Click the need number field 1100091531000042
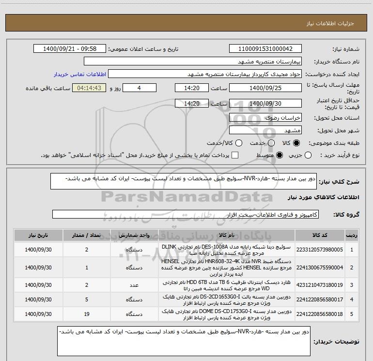The image size is (373, 361). pos(265,49)
